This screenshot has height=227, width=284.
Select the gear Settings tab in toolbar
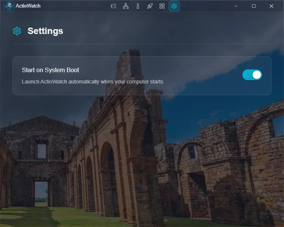pos(174,6)
